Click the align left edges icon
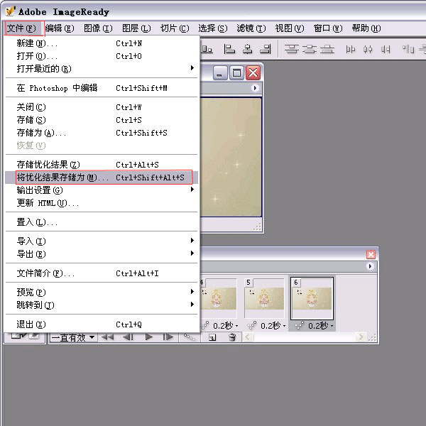The image size is (426, 426). tap(229, 50)
